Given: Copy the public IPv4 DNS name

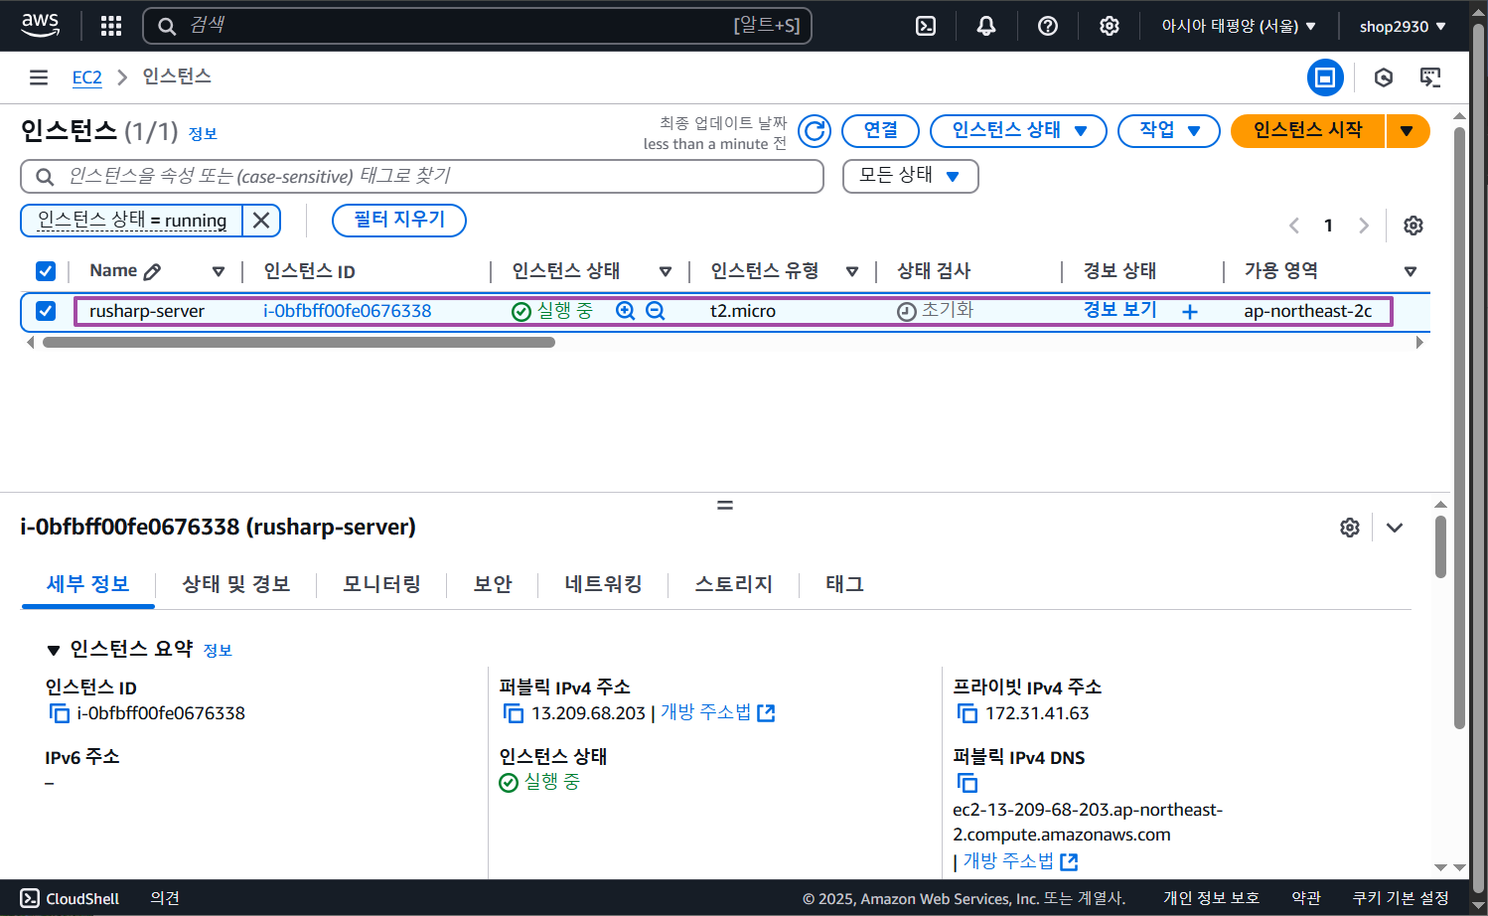Looking at the screenshot, I should coord(967,783).
